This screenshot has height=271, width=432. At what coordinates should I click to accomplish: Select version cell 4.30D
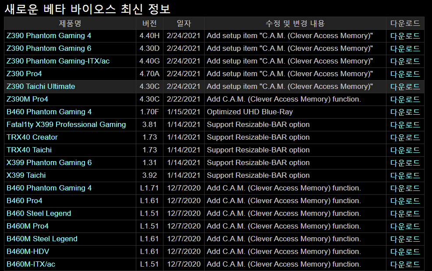click(x=149, y=49)
